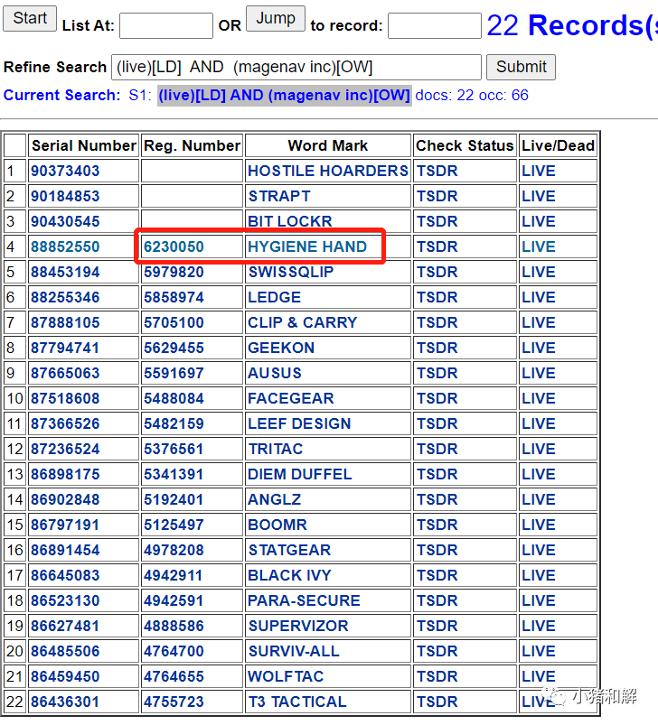Open registration number 5376561
This screenshot has width=658, height=725.
pyautogui.click(x=174, y=449)
